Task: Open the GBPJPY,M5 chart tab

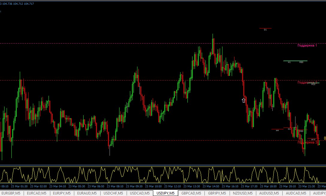Action: pos(217,193)
